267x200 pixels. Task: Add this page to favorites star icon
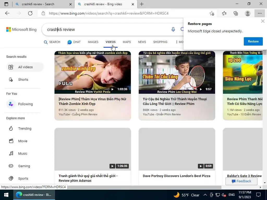click(212, 13)
